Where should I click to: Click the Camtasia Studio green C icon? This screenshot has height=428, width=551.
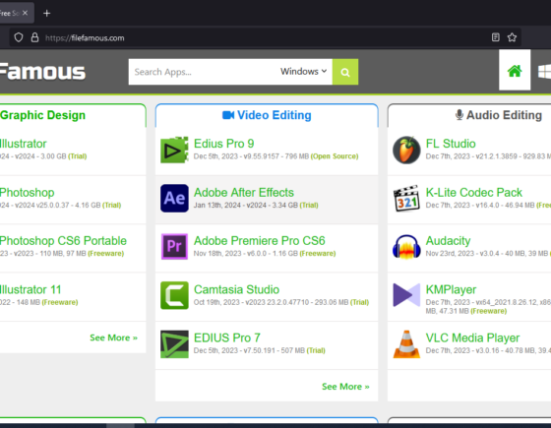click(174, 295)
